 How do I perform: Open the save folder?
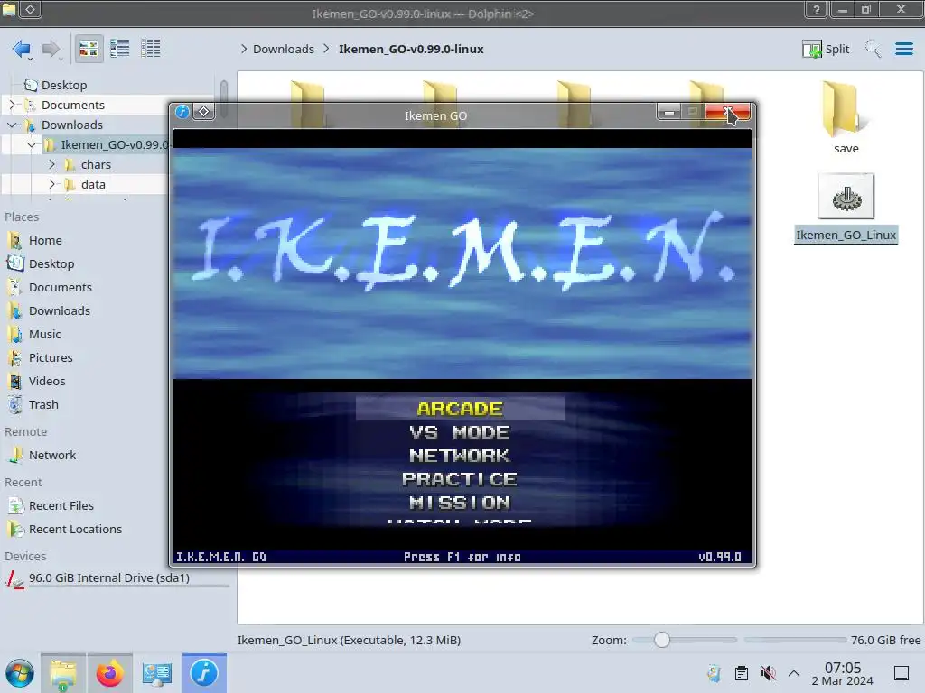pos(846,118)
